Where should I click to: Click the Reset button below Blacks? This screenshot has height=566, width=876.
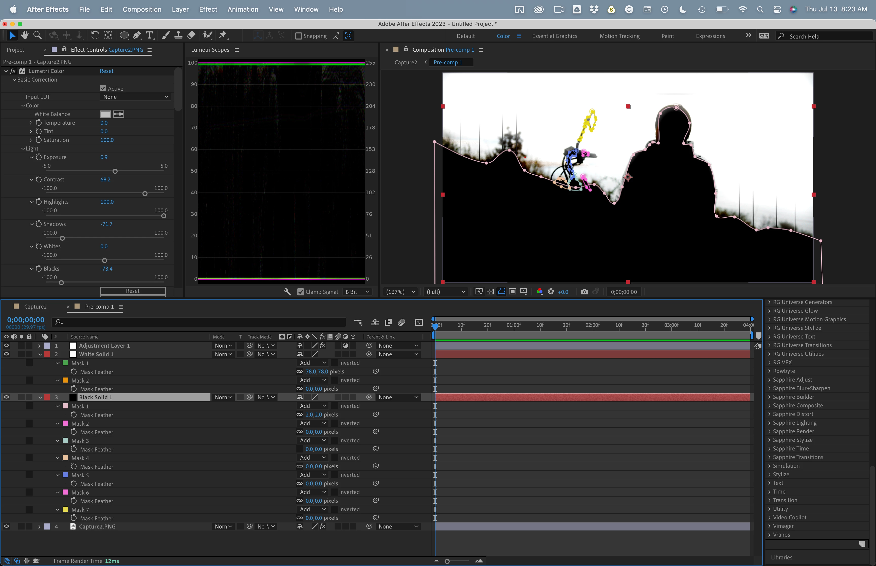(x=132, y=291)
